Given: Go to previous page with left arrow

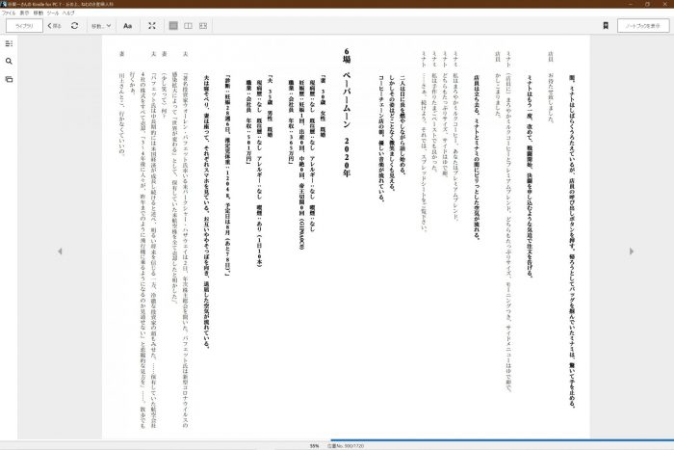Looking at the screenshot, I should click(x=60, y=251).
